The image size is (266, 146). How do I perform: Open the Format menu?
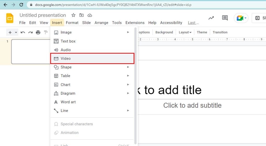[72, 23]
